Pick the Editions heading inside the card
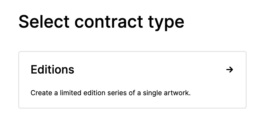Image resolution: width=274 pixels, height=122 pixels. [x=53, y=70]
